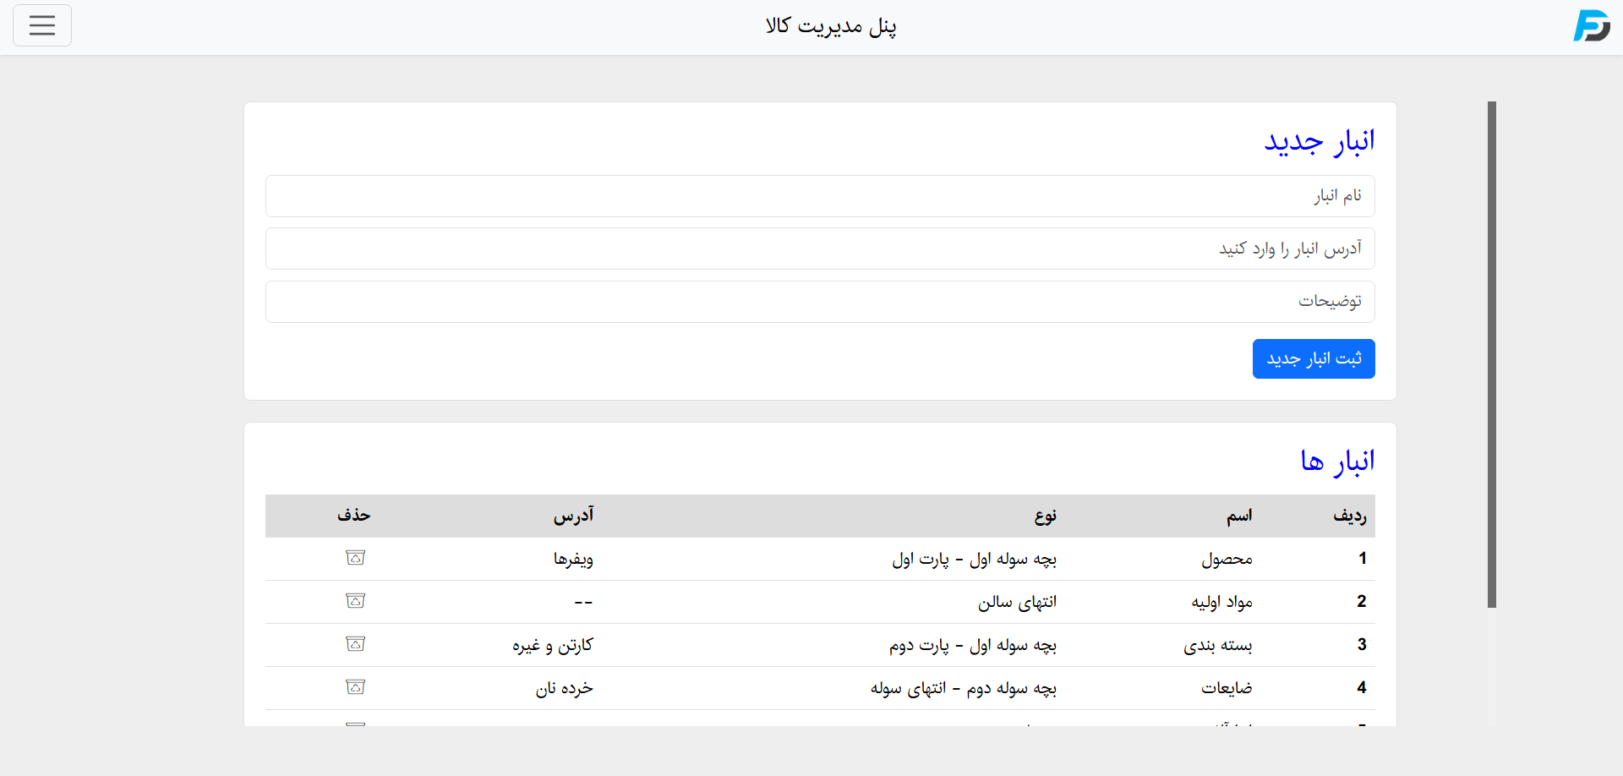Screen dimensions: 1623x776
Task: Click the حذف column header
Action: [x=354, y=516]
